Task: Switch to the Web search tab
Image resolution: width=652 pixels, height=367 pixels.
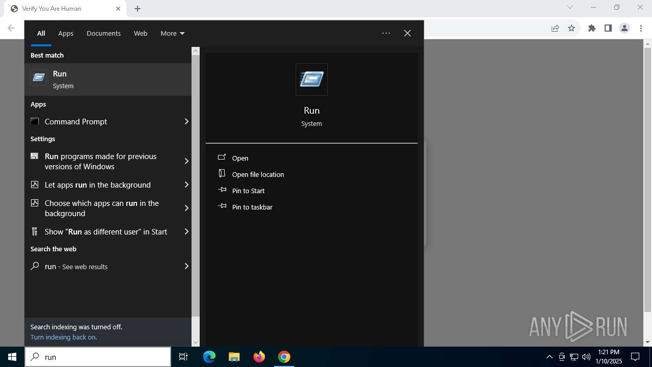Action: pyautogui.click(x=141, y=33)
